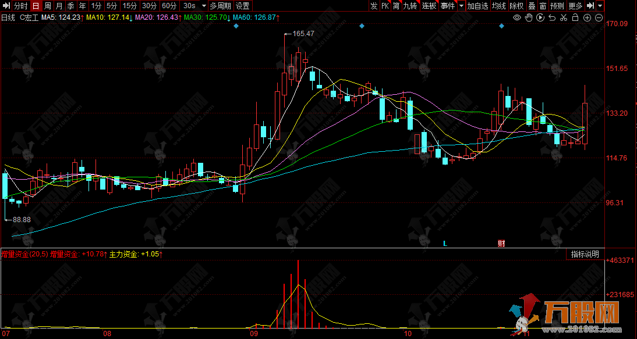Expand the dropdown arrow after 事件

(461, 6)
